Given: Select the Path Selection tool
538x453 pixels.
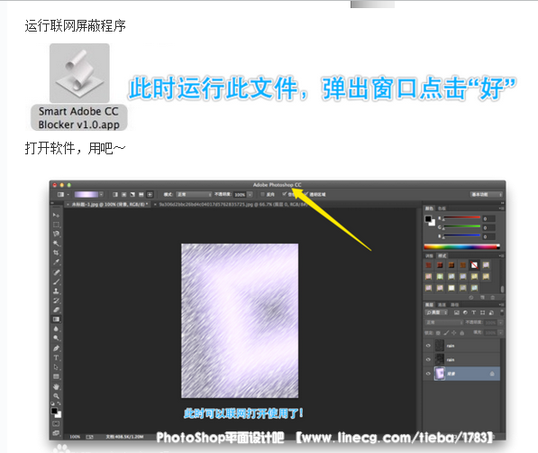Looking at the screenshot, I should coord(56,367).
